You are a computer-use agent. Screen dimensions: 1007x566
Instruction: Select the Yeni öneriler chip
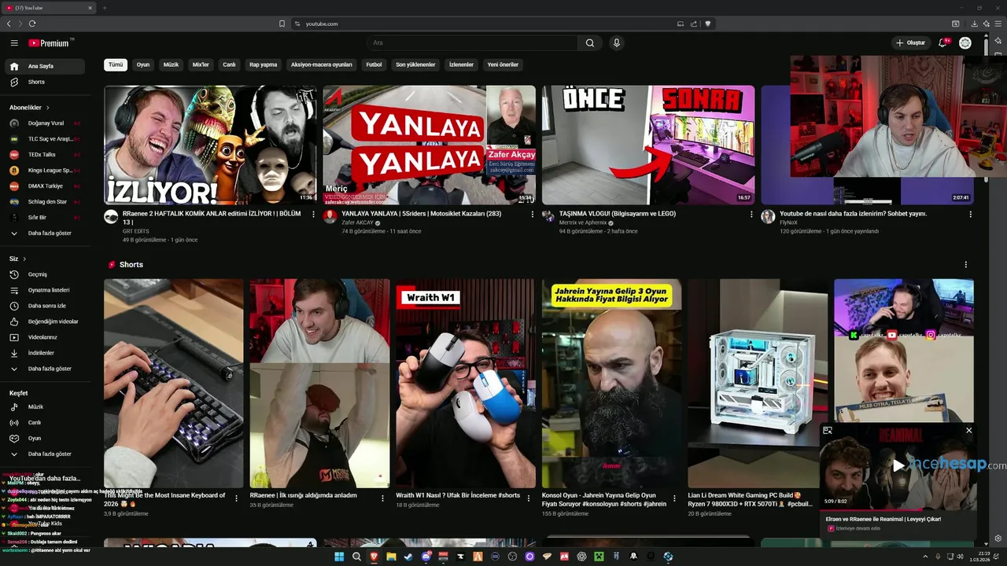click(x=503, y=64)
